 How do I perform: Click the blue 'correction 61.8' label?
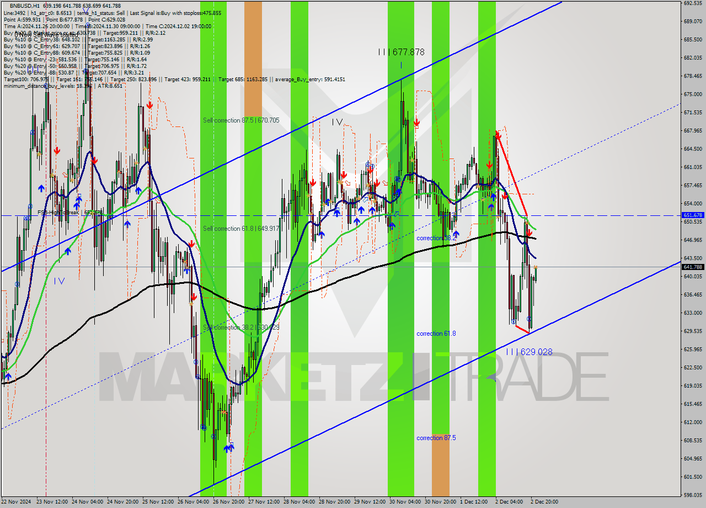pos(436,334)
